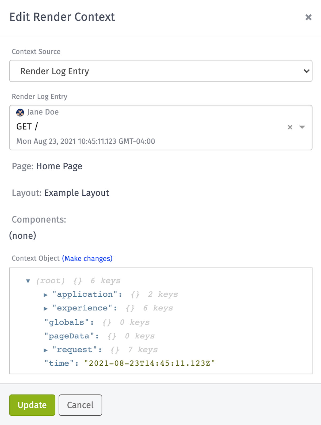Click the "6 keys" root summary
321x425 pixels.
105,281
